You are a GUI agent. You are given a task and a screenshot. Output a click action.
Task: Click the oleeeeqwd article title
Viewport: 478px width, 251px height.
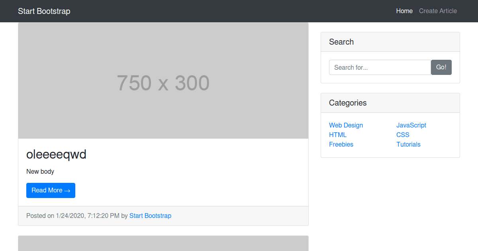point(56,154)
